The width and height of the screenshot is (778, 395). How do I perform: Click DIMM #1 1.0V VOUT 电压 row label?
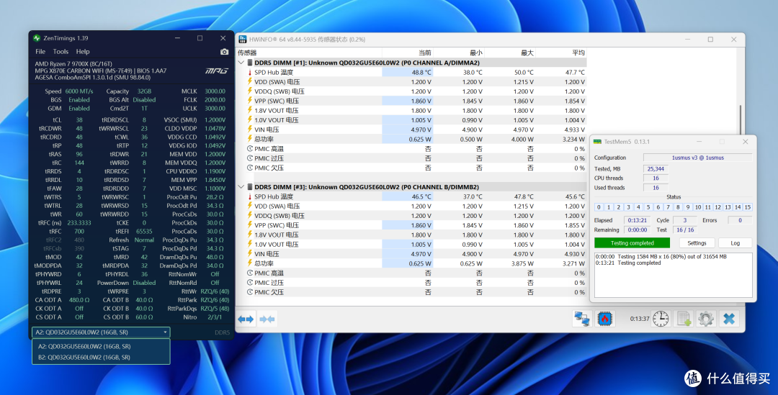coord(277,120)
